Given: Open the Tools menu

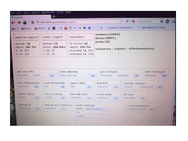Looking at the screenshot, I should (x=60, y=12).
